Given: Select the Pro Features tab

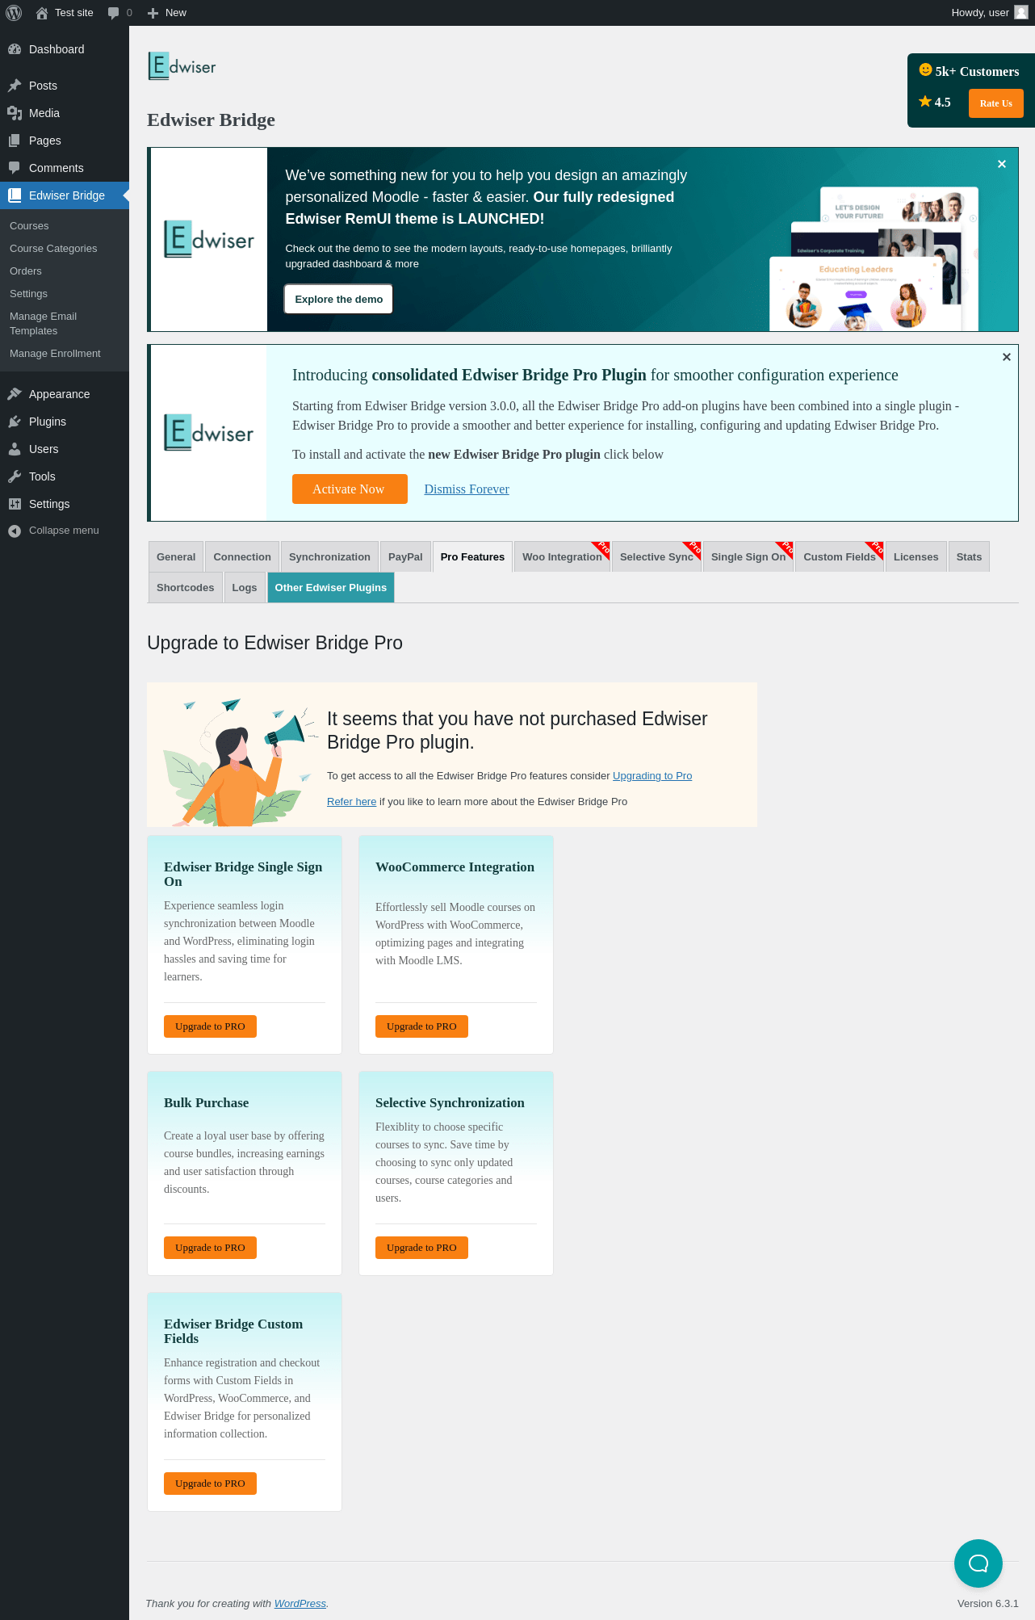Looking at the screenshot, I should (472, 557).
